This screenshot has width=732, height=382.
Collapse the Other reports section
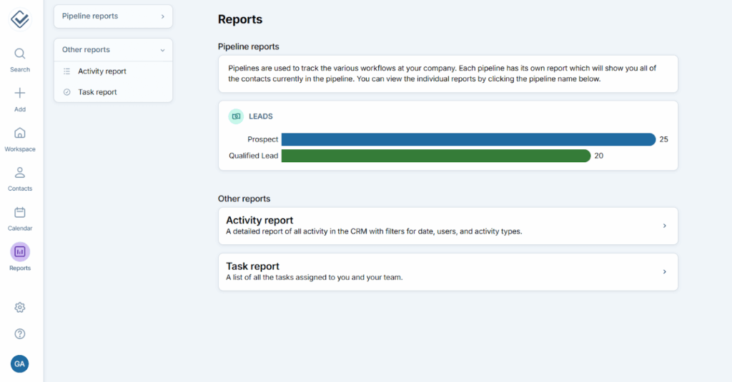click(162, 50)
